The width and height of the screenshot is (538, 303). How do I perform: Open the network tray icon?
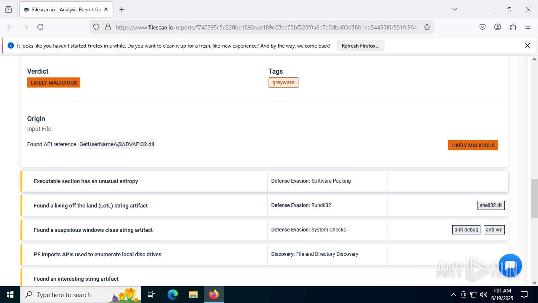pyautogui.click(x=474, y=295)
